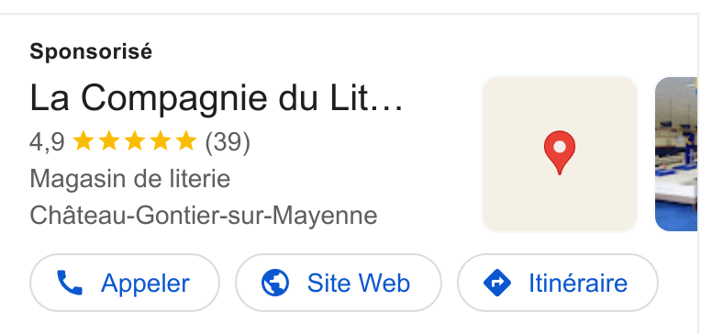Click the 4,9 rating number
This screenshot has height=334, width=712.
(47, 142)
